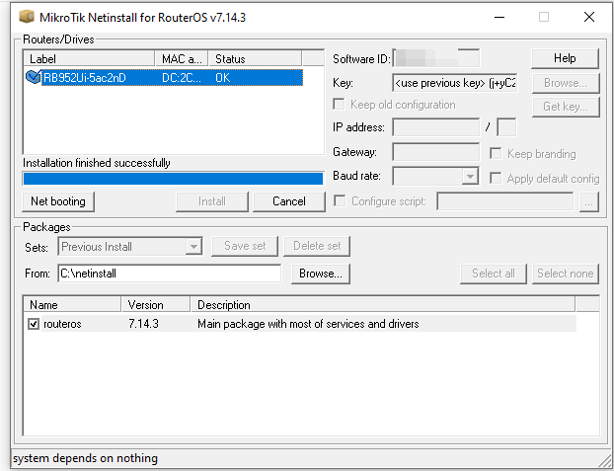This screenshot has height=471, width=614.
Task: Click the Install button
Action: [212, 201]
